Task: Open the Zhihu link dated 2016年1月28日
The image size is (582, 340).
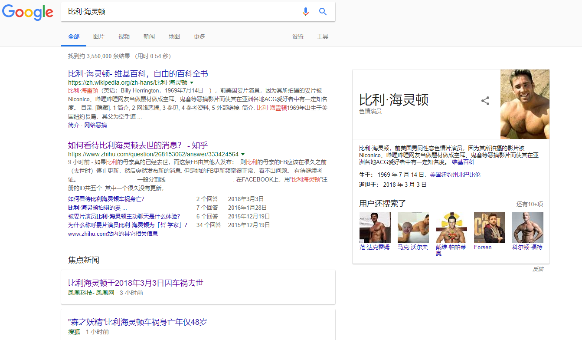Action: 98,208
